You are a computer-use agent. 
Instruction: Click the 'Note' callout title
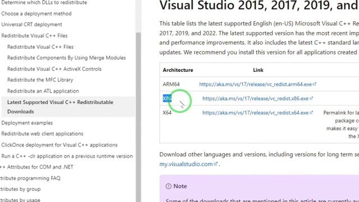180,186
